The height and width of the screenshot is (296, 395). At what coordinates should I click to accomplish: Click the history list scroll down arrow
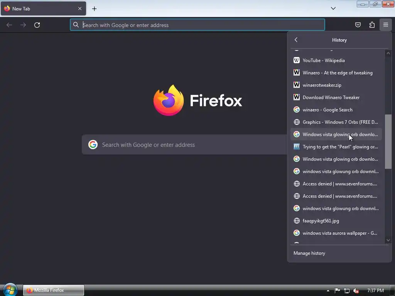(388, 240)
